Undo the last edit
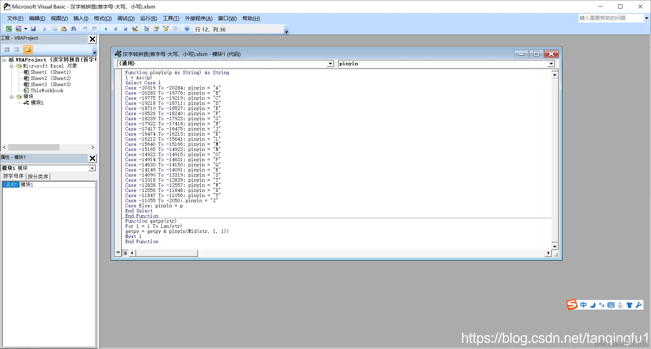The width and height of the screenshot is (651, 349). click(x=85, y=29)
